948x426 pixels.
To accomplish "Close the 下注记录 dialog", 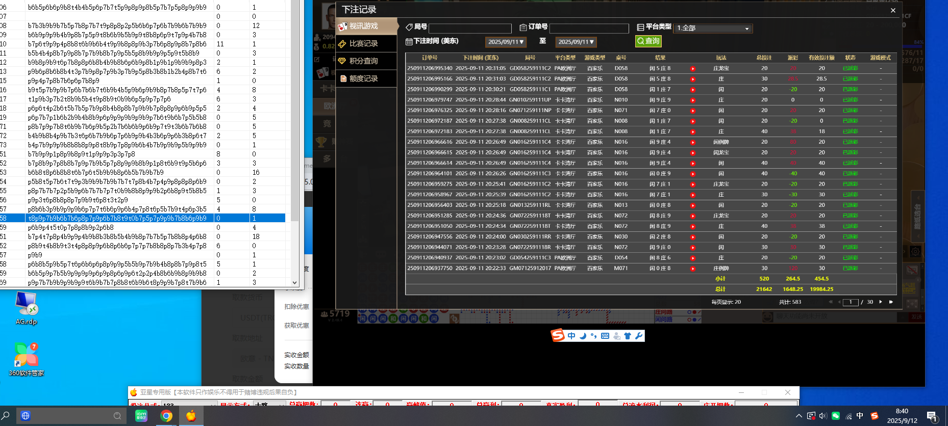I will 893,10.
